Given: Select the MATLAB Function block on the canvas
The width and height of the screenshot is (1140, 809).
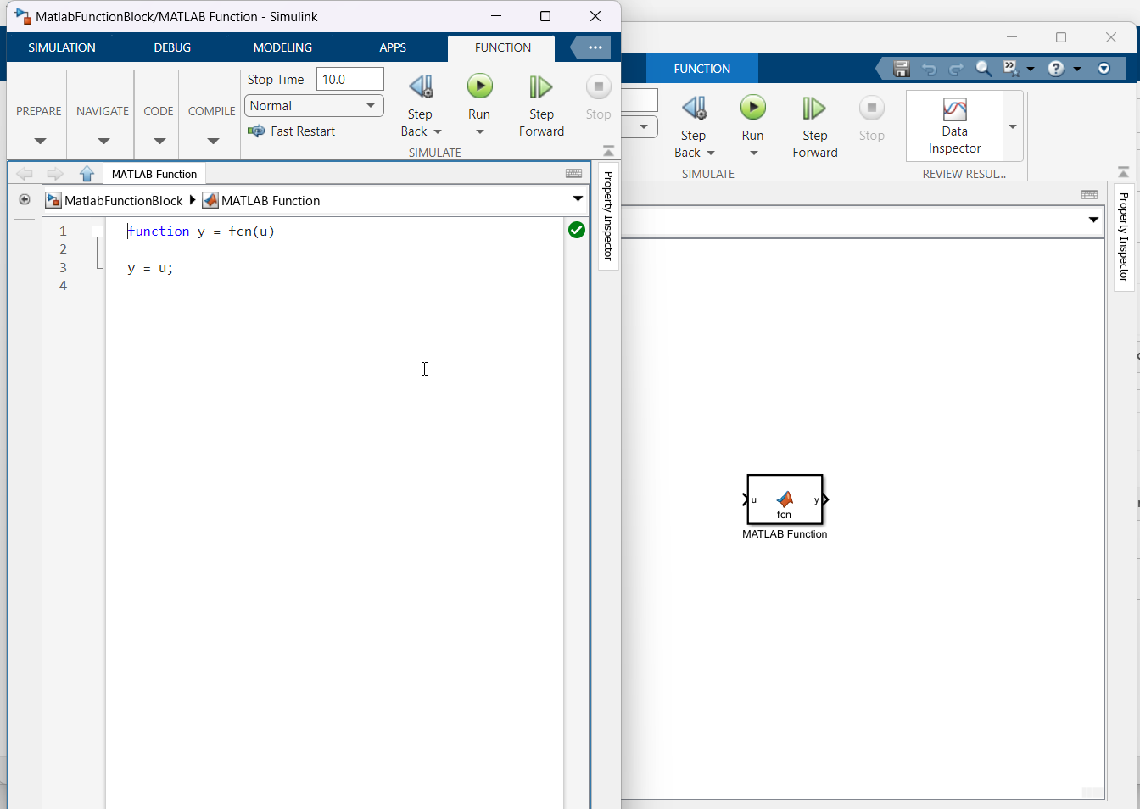Looking at the screenshot, I should [x=785, y=499].
